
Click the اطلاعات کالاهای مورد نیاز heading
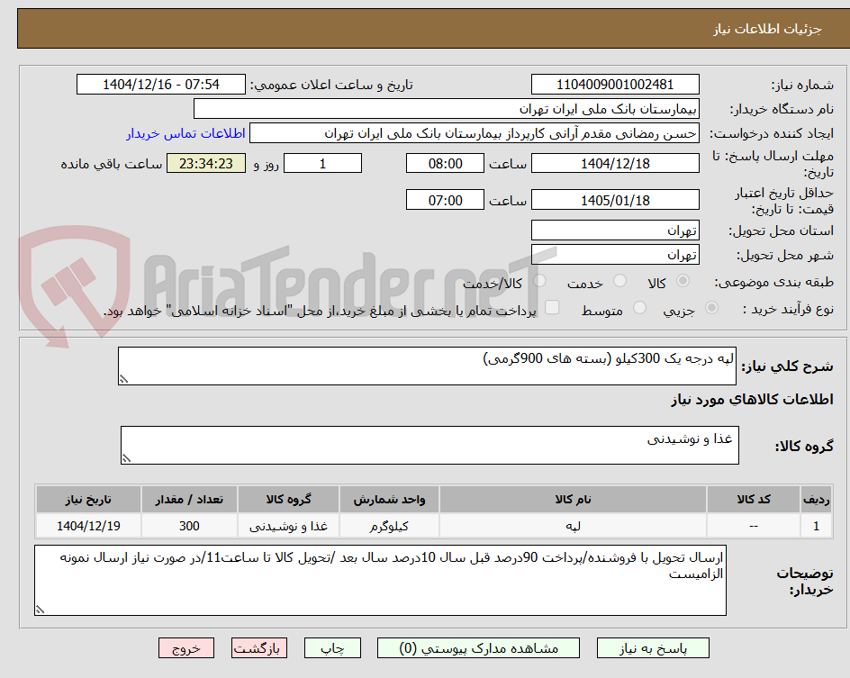tap(753, 400)
